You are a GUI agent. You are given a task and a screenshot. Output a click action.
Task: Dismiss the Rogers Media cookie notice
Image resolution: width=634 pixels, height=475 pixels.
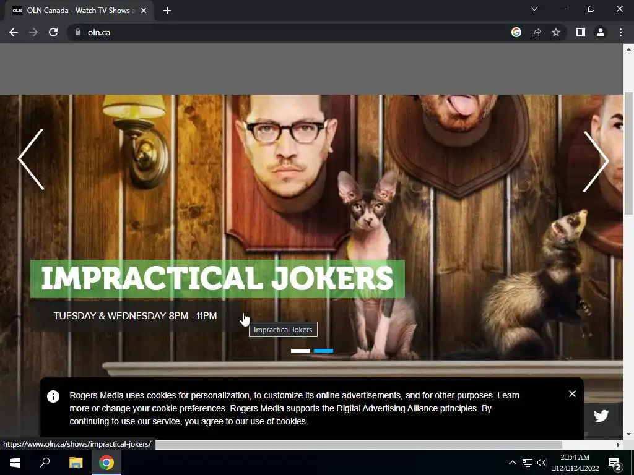[x=572, y=394]
